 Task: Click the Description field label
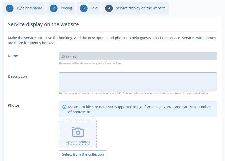click(x=17, y=76)
